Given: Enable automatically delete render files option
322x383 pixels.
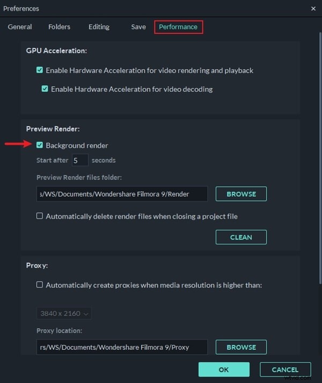Looking at the screenshot, I should (40, 216).
